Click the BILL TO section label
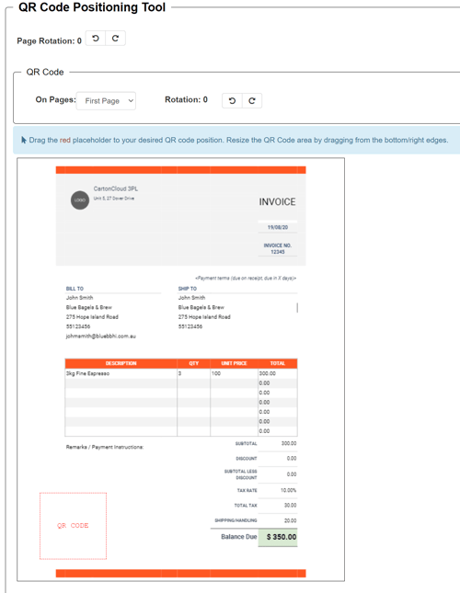Image resolution: width=460 pixels, height=593 pixels. coord(75,289)
